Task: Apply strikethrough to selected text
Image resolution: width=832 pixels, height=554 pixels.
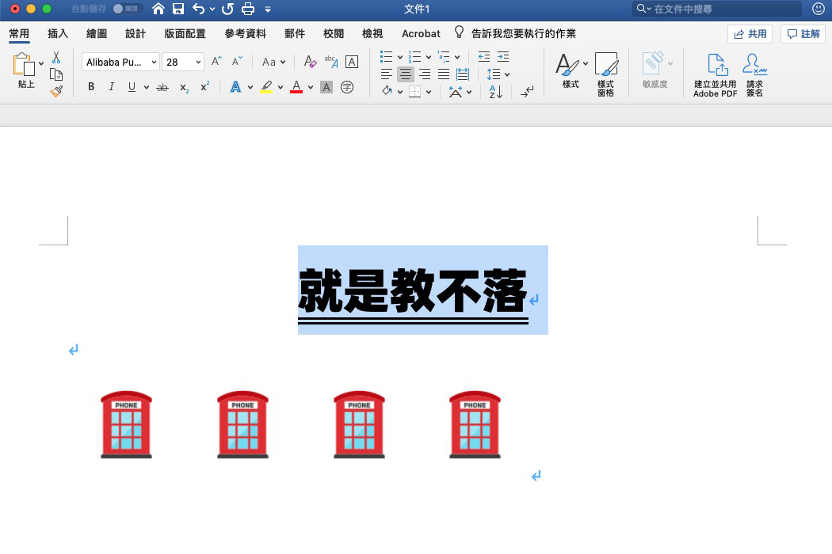Action: pyautogui.click(x=162, y=86)
